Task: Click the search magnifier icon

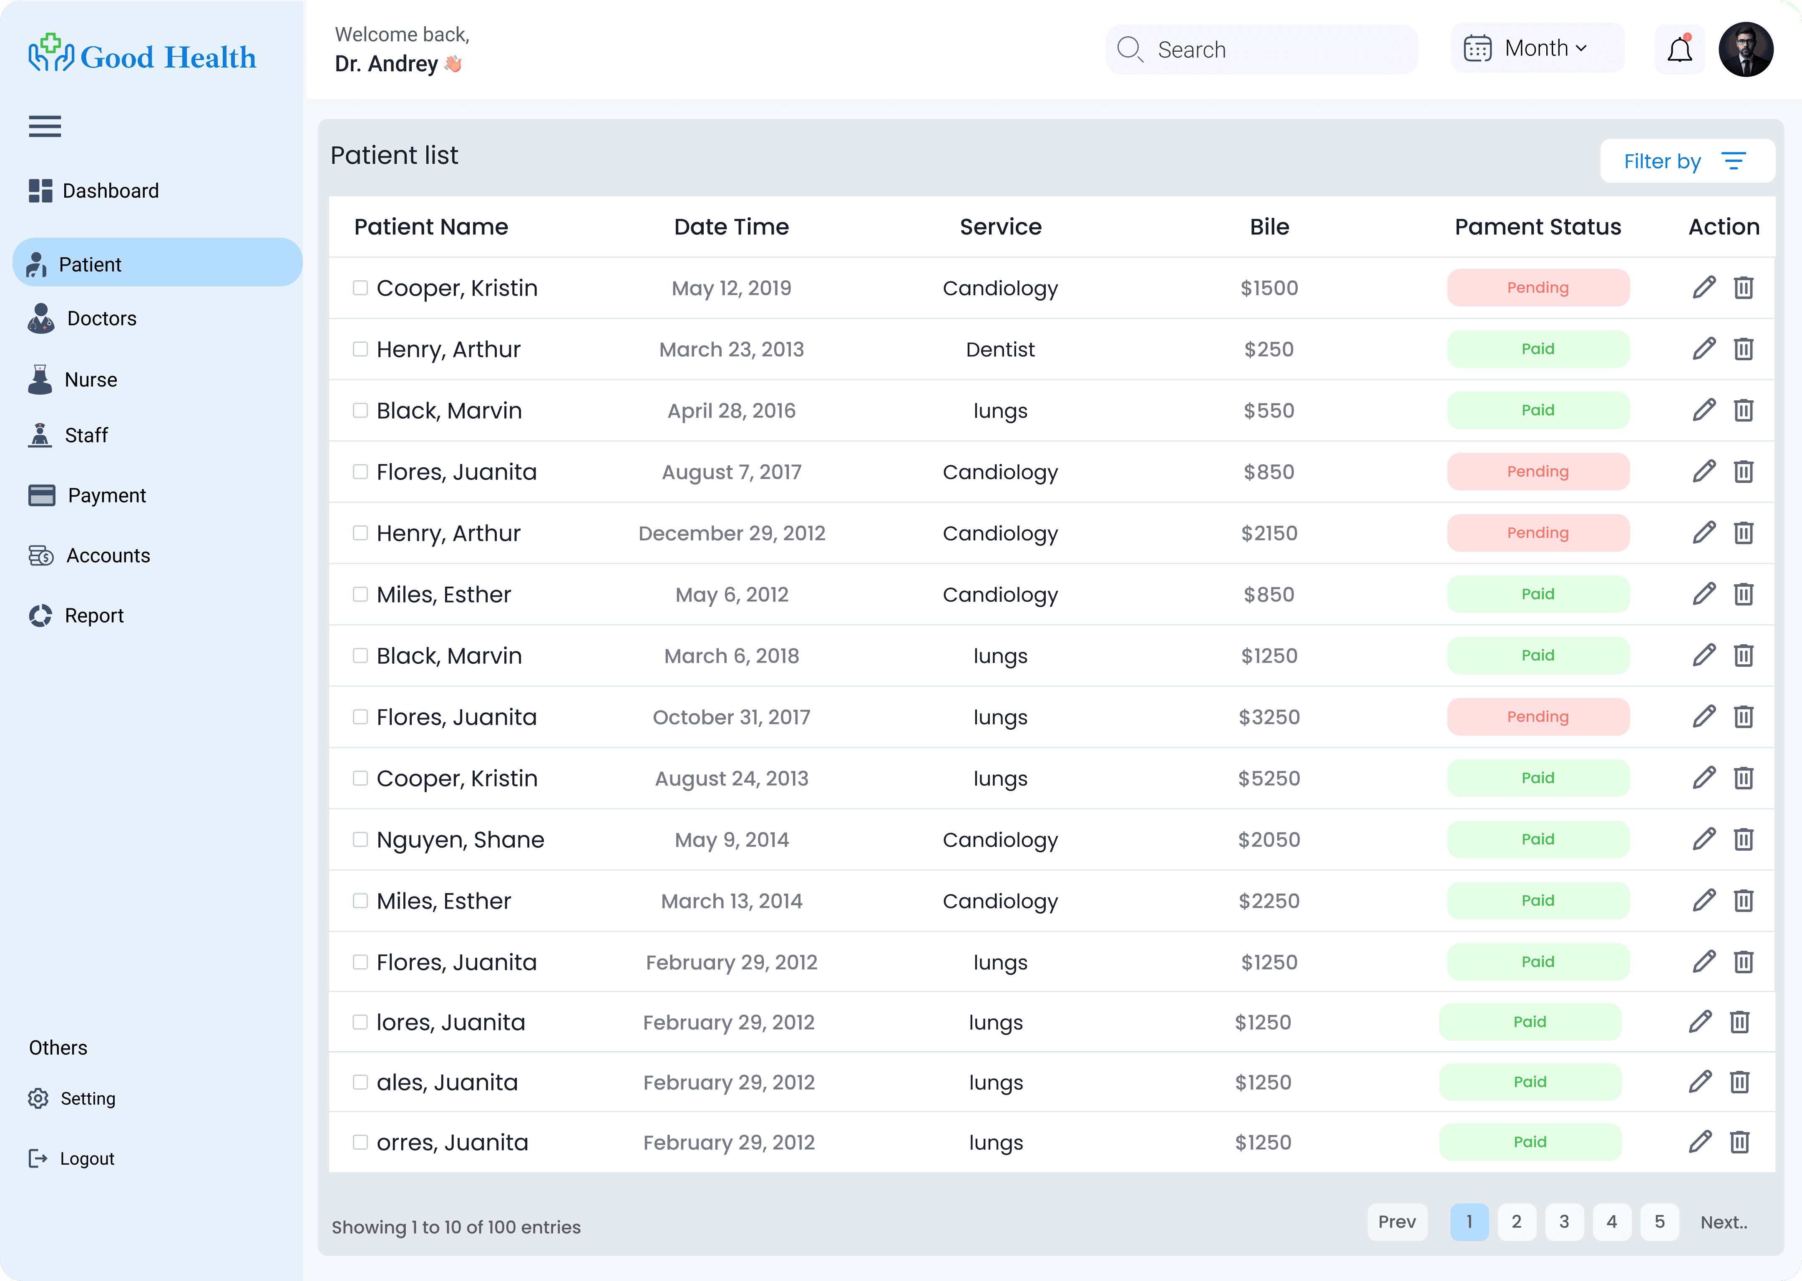Action: coord(1130,50)
